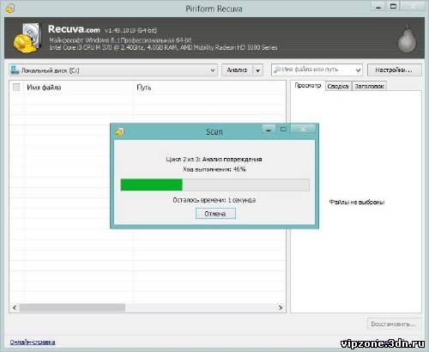This screenshot has width=429, height=352.
Task: Switch to the Просмотр tab
Action: click(x=308, y=86)
